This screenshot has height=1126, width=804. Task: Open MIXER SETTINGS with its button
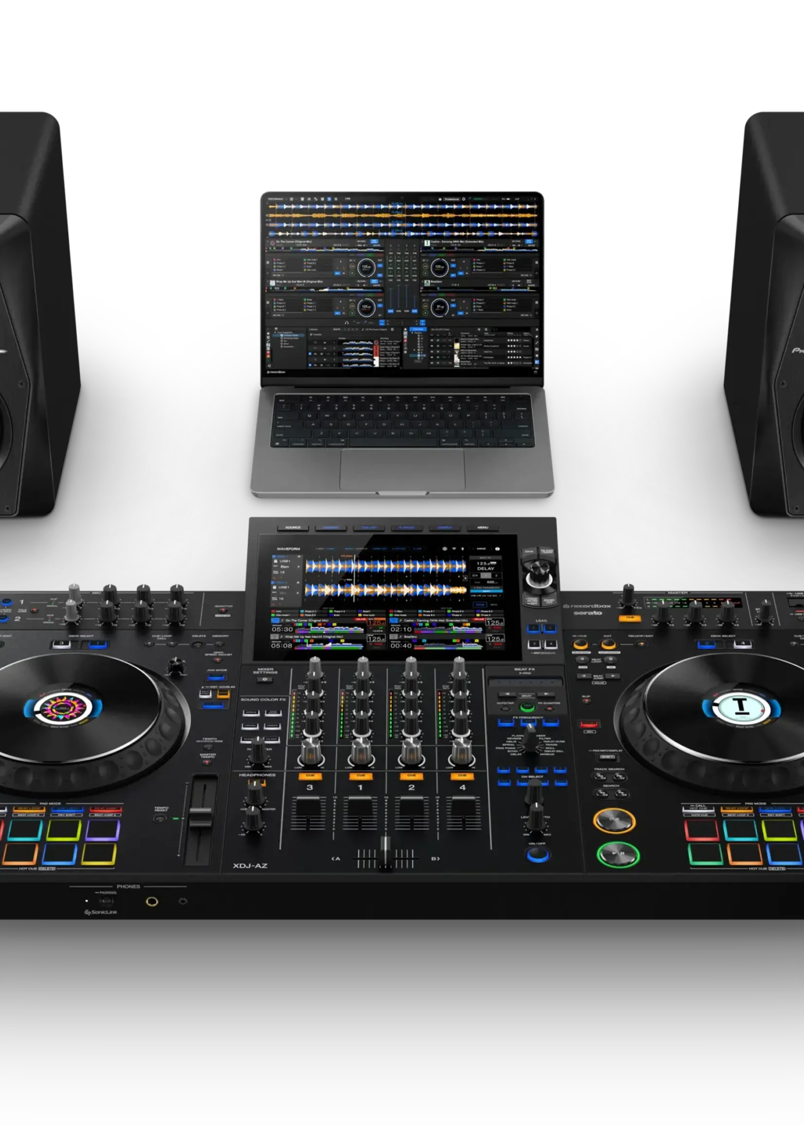tap(265, 680)
